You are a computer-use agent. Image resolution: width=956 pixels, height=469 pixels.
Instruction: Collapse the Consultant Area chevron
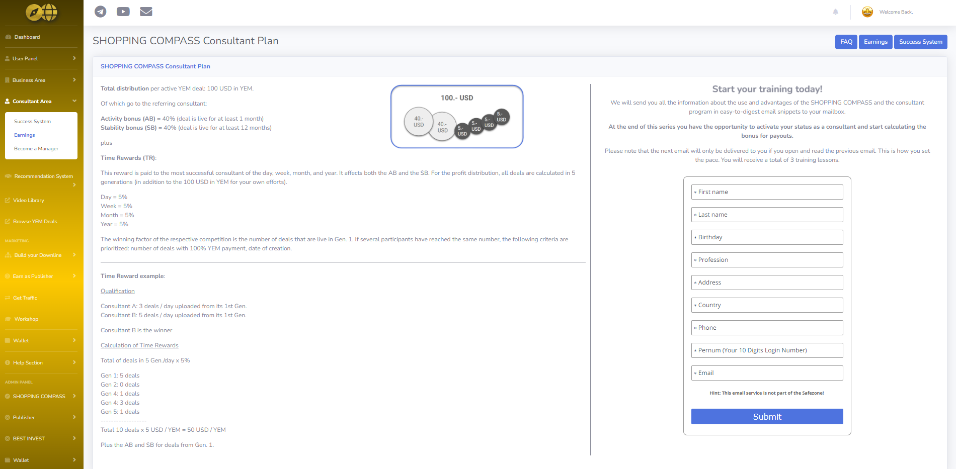point(74,101)
